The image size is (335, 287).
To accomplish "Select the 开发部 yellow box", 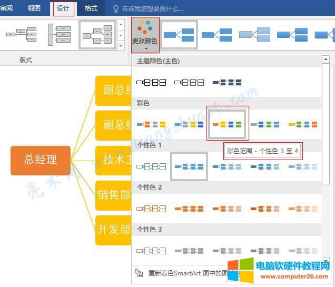I will pyautogui.click(x=113, y=230).
